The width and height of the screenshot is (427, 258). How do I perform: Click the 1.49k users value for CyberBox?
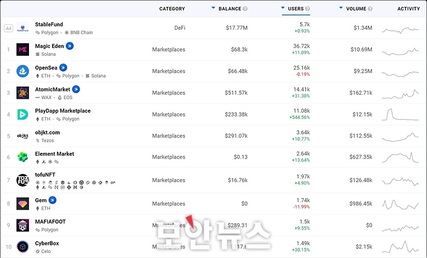[303, 243]
